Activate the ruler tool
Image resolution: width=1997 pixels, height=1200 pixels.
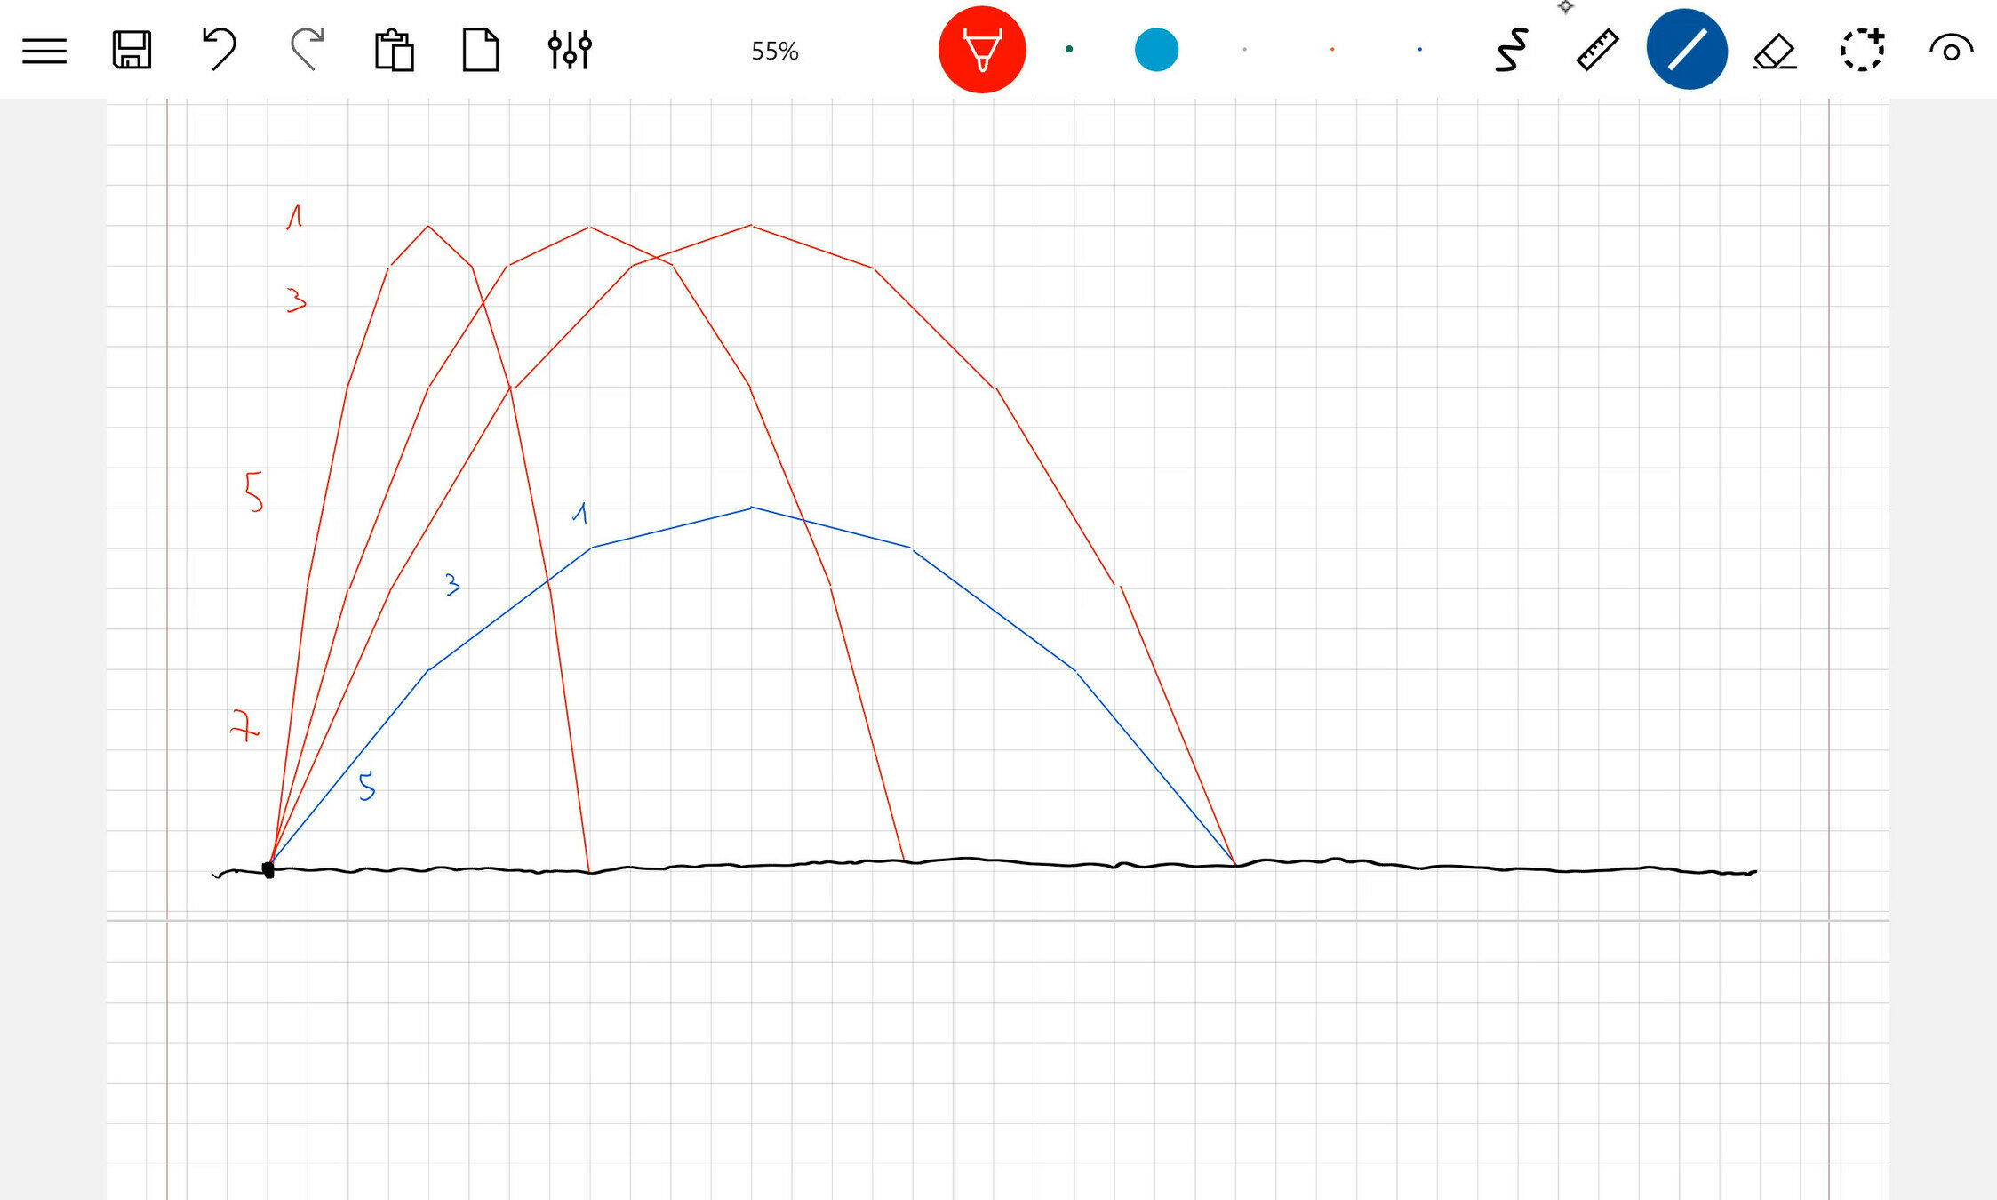click(1597, 50)
